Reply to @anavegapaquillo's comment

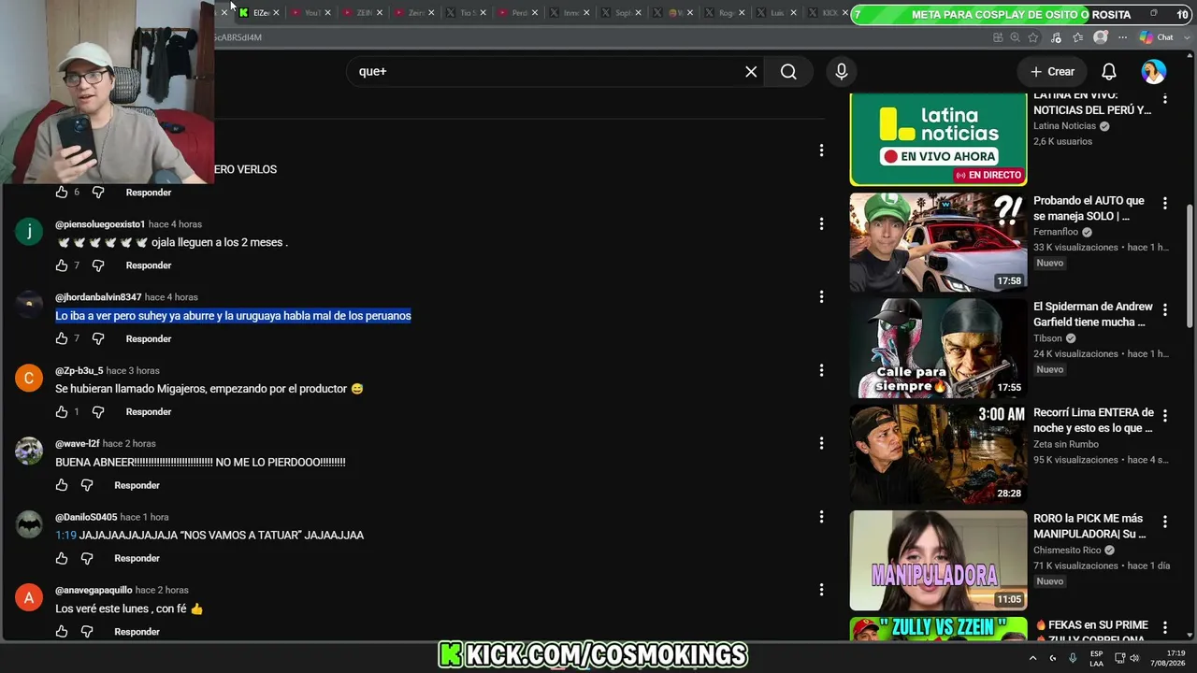point(137,632)
